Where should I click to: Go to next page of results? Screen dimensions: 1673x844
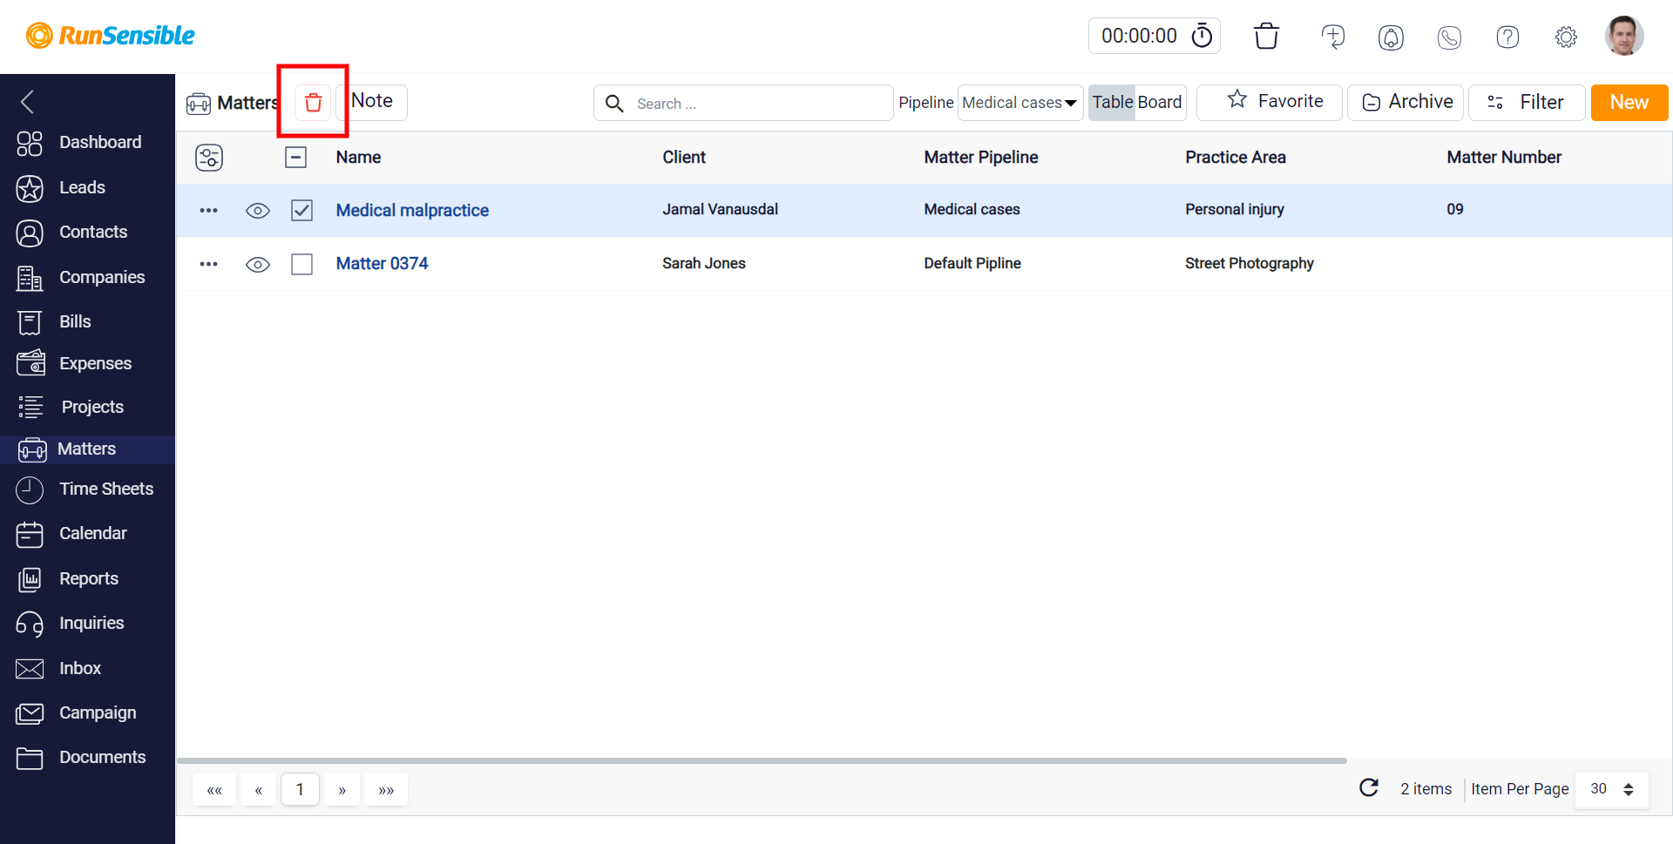pyautogui.click(x=342, y=790)
